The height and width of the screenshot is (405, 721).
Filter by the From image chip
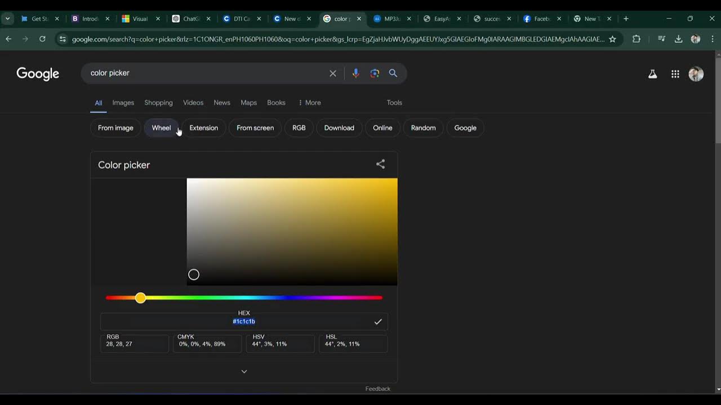(x=115, y=128)
